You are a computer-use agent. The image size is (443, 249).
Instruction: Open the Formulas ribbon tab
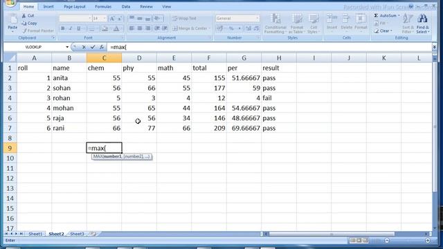pos(103,6)
